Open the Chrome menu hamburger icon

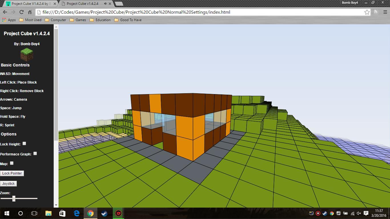click(x=385, y=12)
